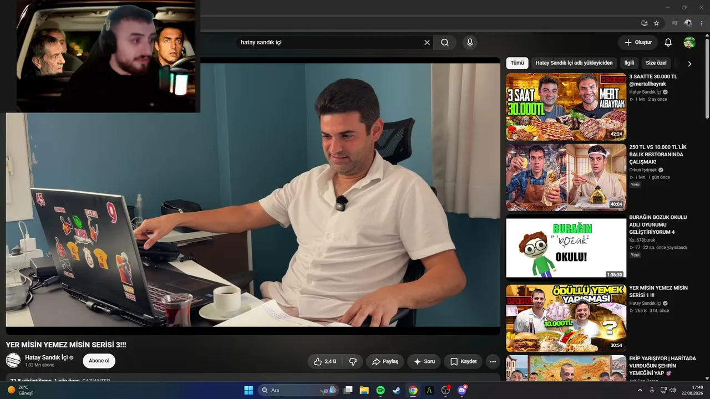Image resolution: width=710 pixels, height=399 pixels.
Task: Open the taskbar app left of Discord
Action: (445, 390)
